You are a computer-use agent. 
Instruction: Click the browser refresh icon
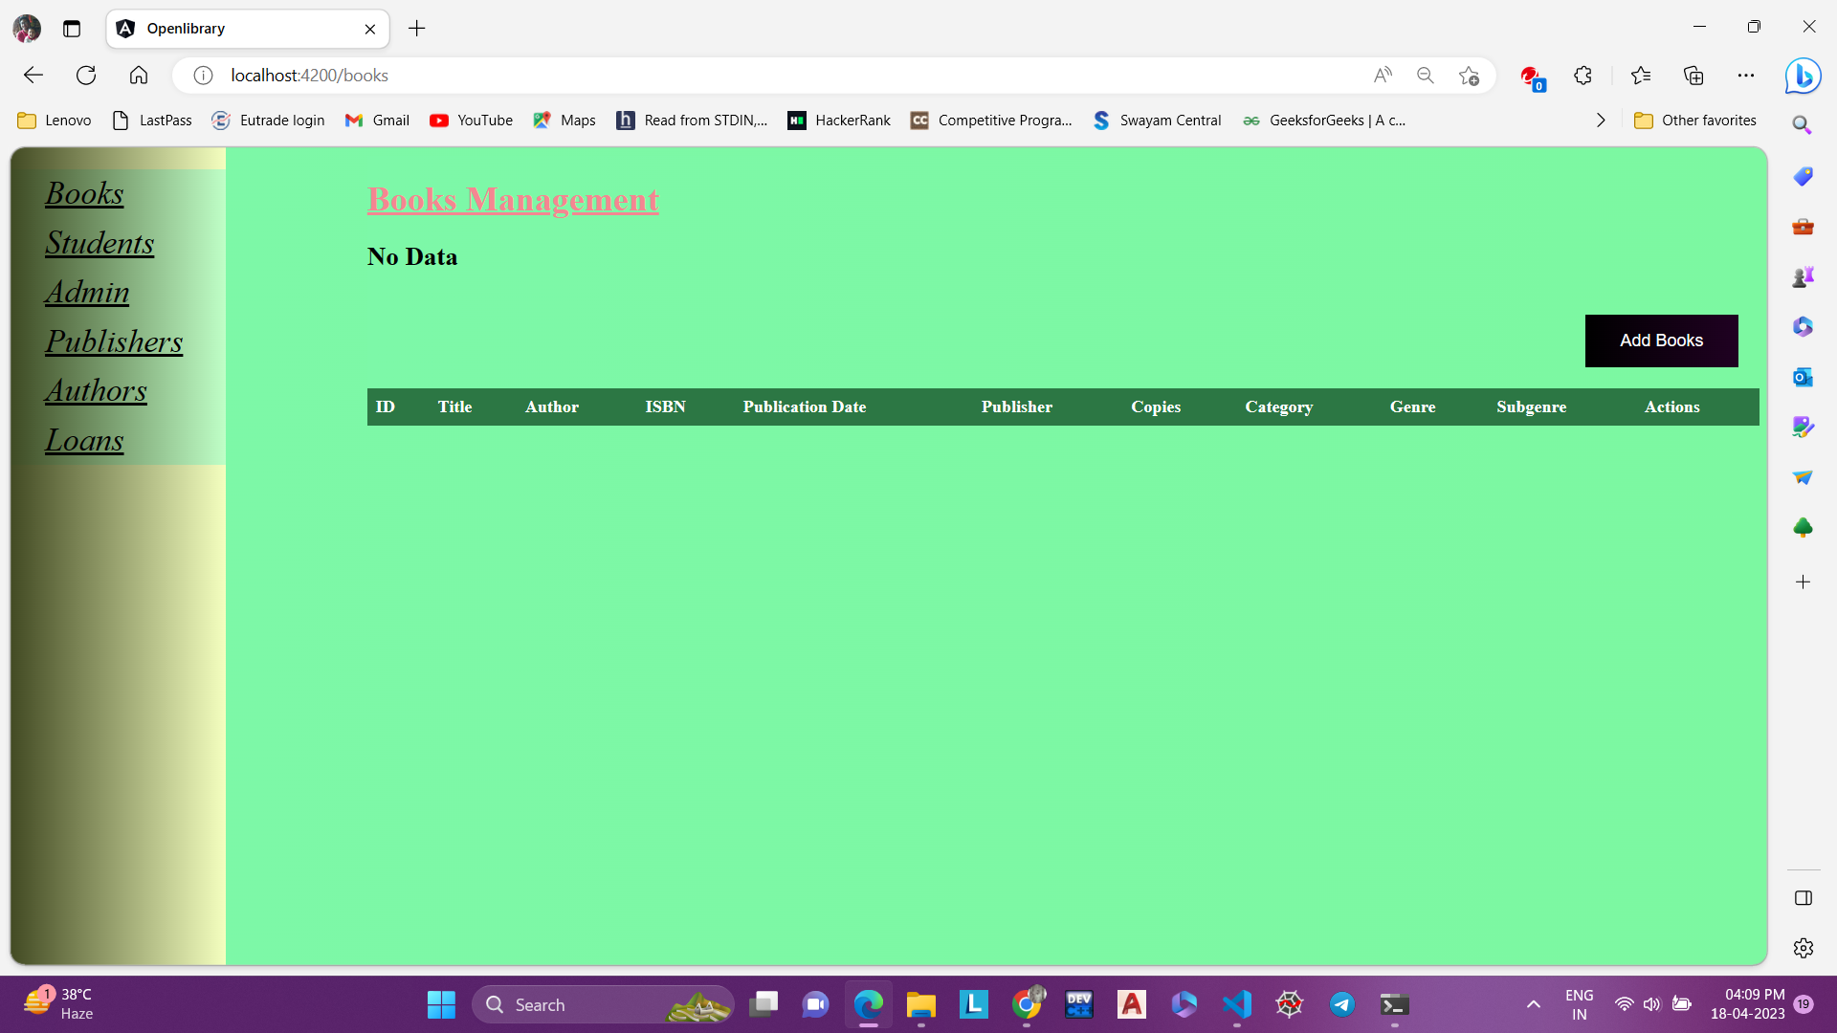tap(86, 76)
